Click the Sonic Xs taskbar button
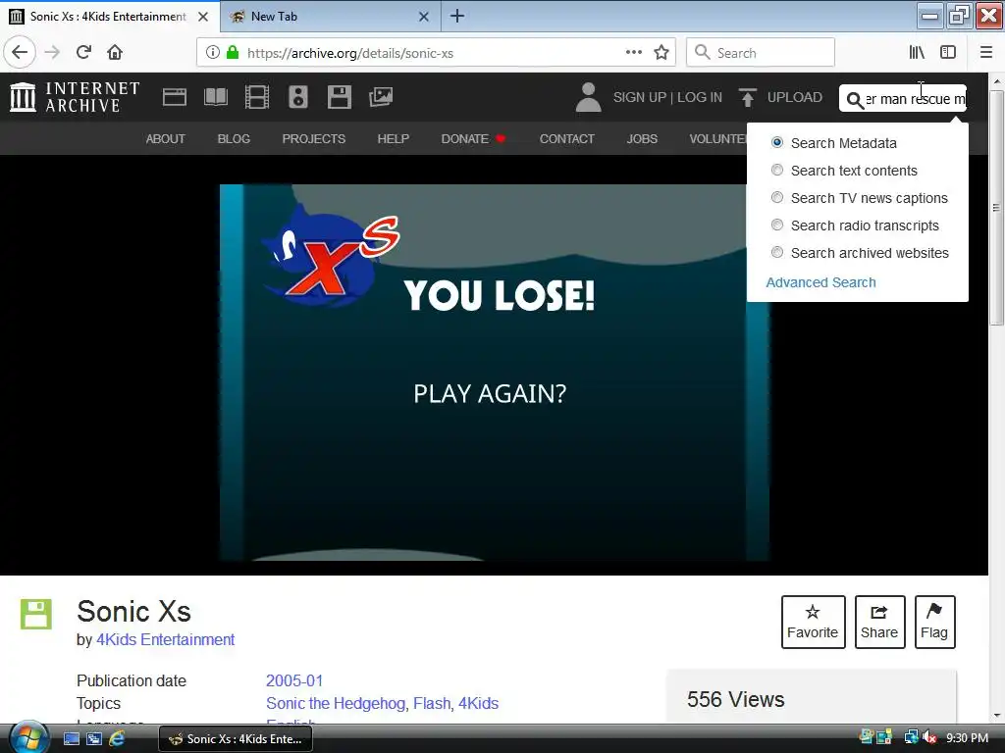The height and width of the screenshot is (753, 1005). tap(236, 739)
